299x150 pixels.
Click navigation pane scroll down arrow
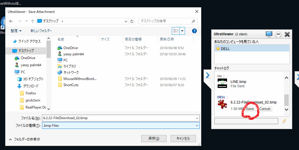(49, 109)
